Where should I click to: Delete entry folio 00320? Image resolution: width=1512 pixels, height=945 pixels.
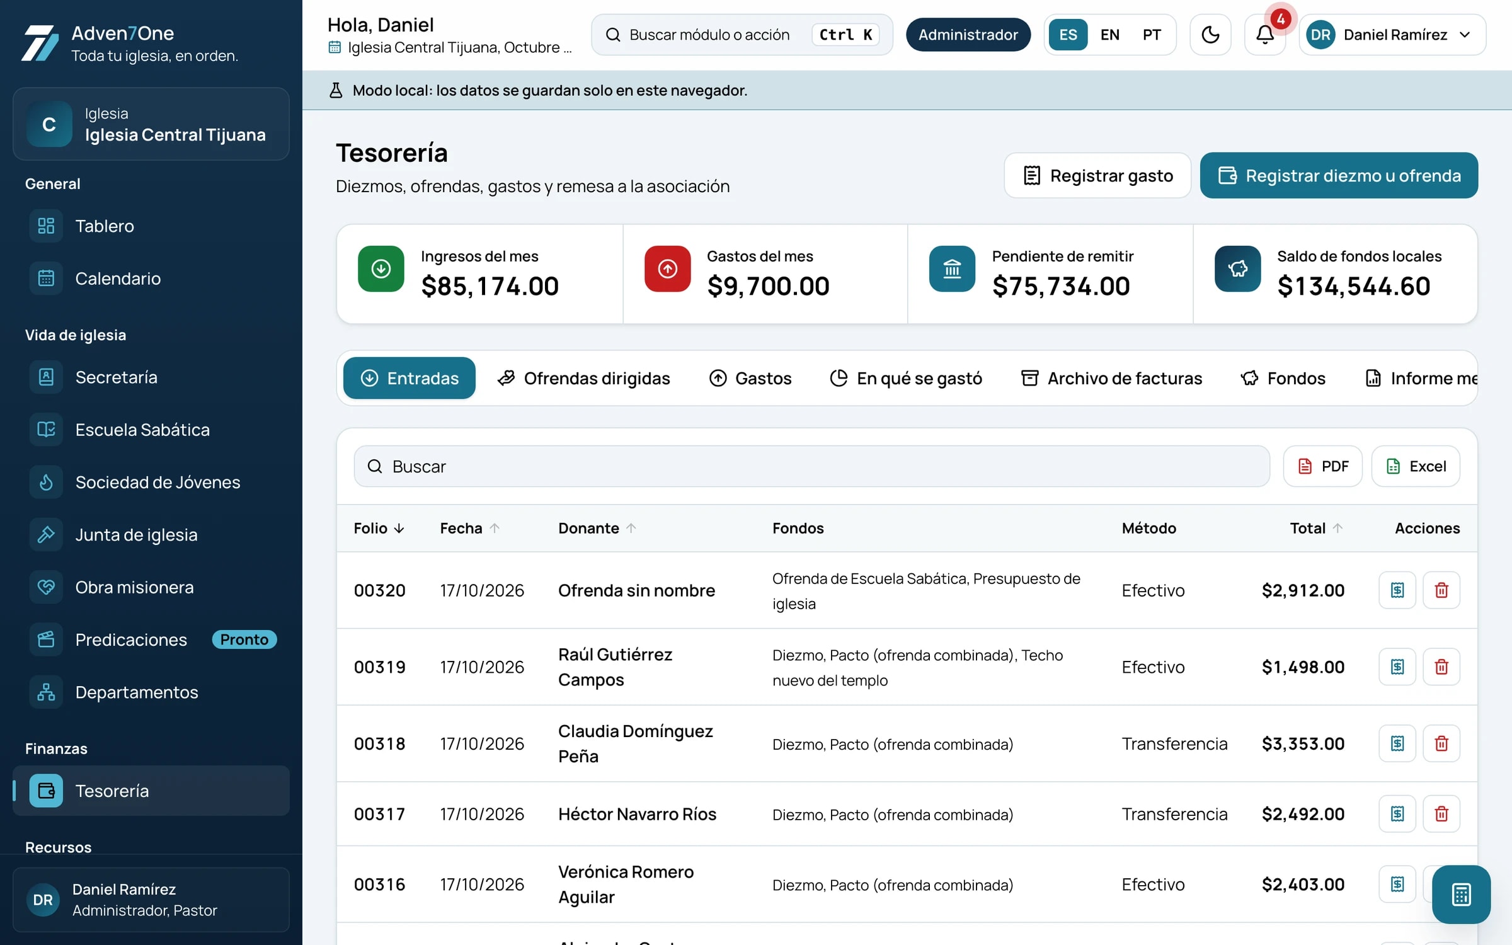[x=1441, y=590]
